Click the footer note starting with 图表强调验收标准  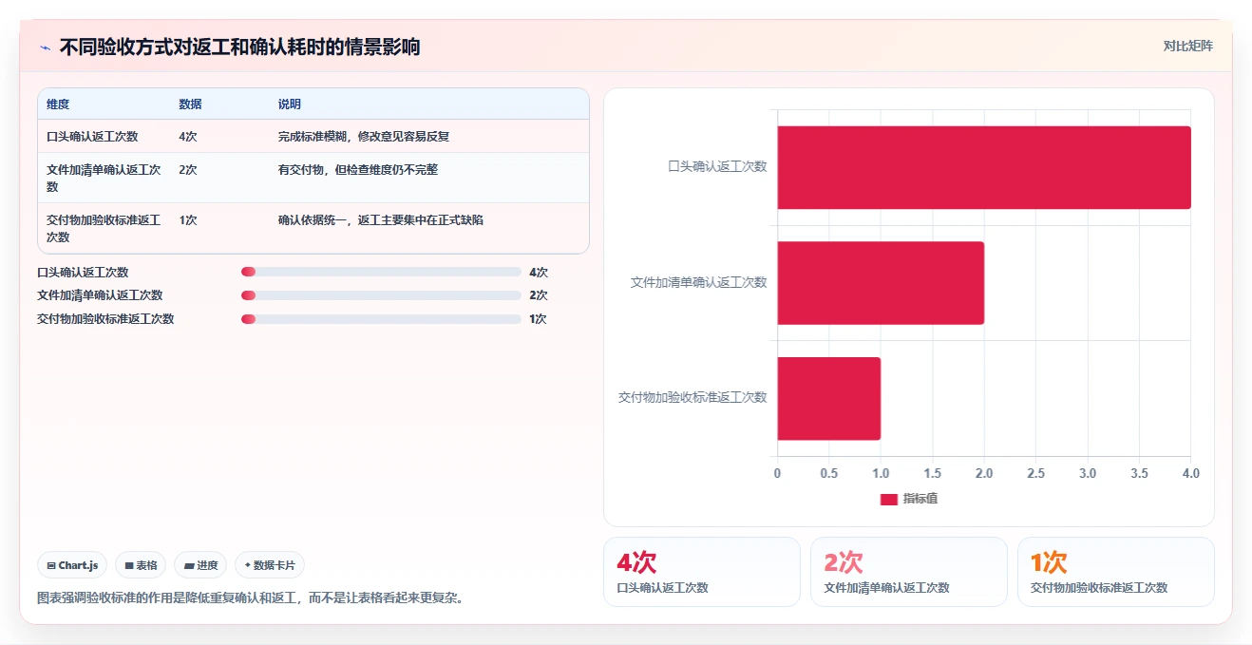tap(251, 598)
